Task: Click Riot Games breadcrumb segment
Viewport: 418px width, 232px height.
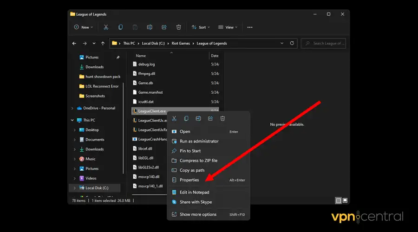Action: pyautogui.click(x=181, y=44)
